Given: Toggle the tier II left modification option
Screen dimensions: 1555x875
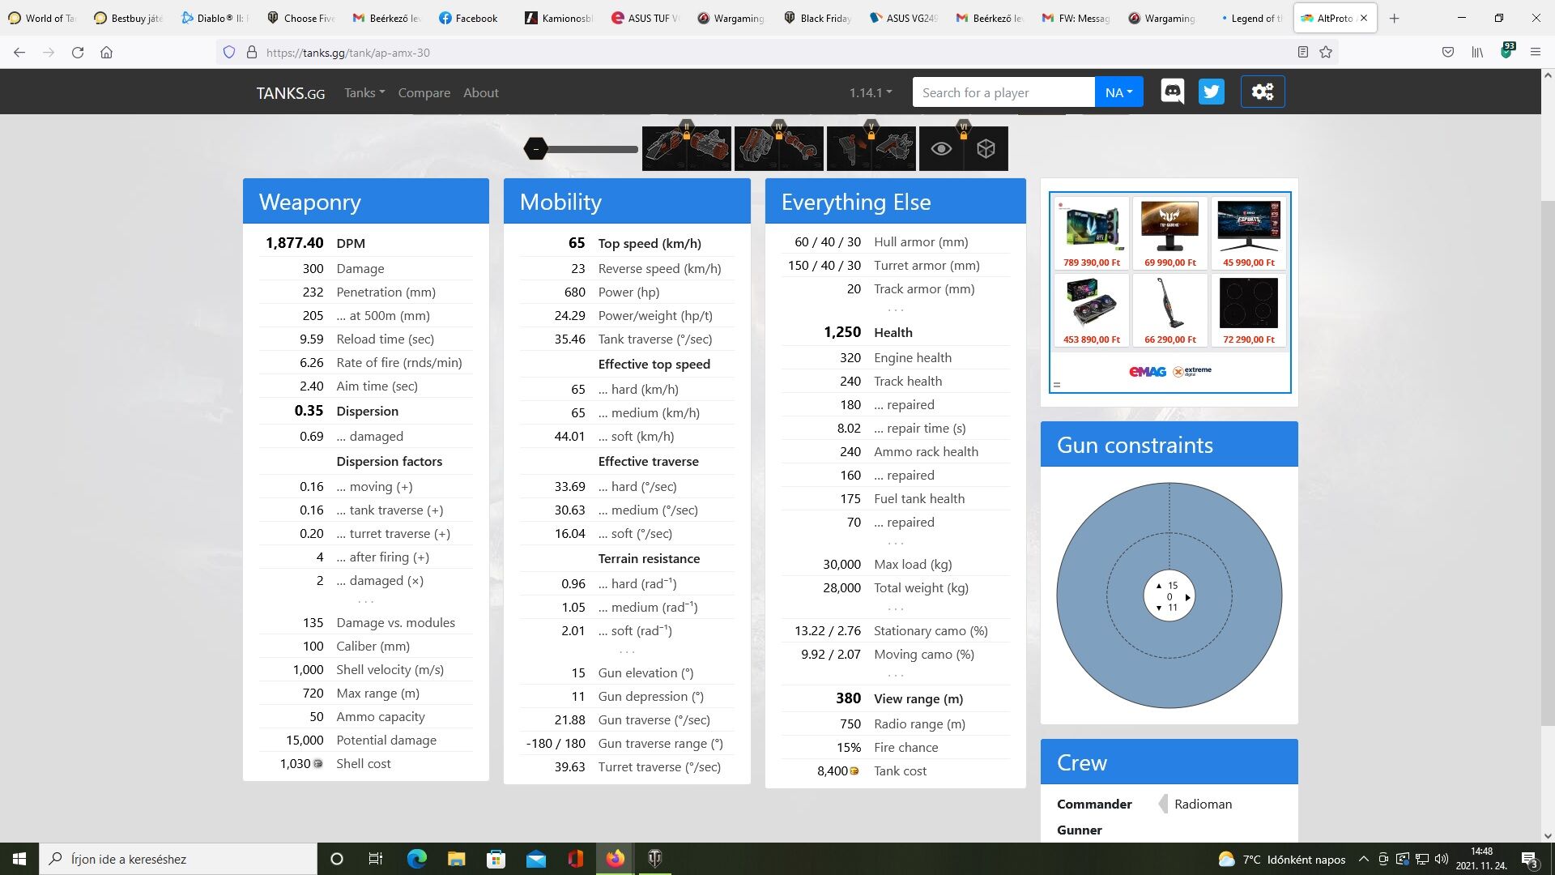Looking at the screenshot, I should pos(665,149).
